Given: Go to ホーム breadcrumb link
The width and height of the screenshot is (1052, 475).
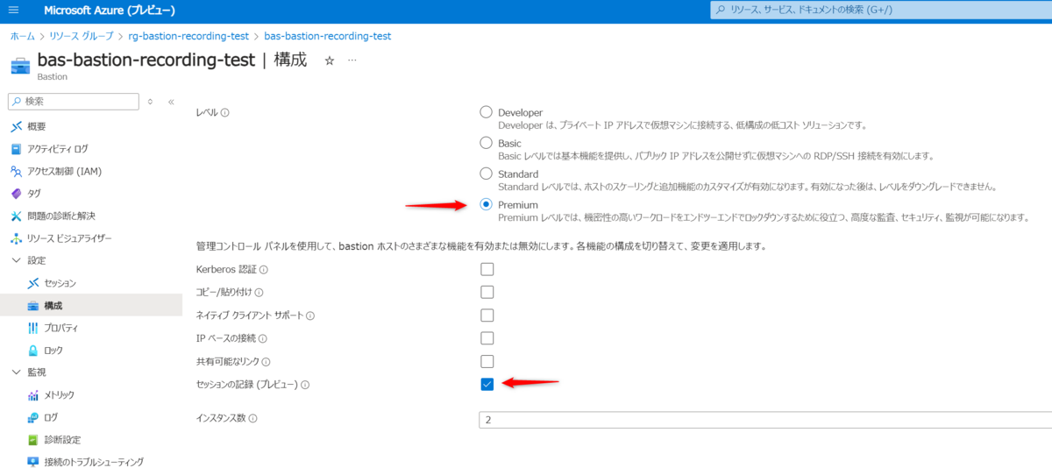Looking at the screenshot, I should point(22,36).
